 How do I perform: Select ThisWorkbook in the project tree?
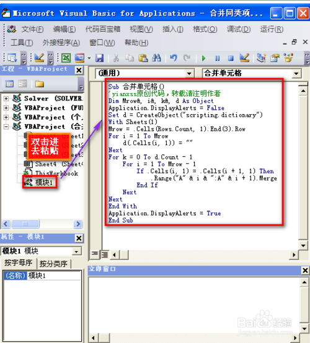[51, 173]
